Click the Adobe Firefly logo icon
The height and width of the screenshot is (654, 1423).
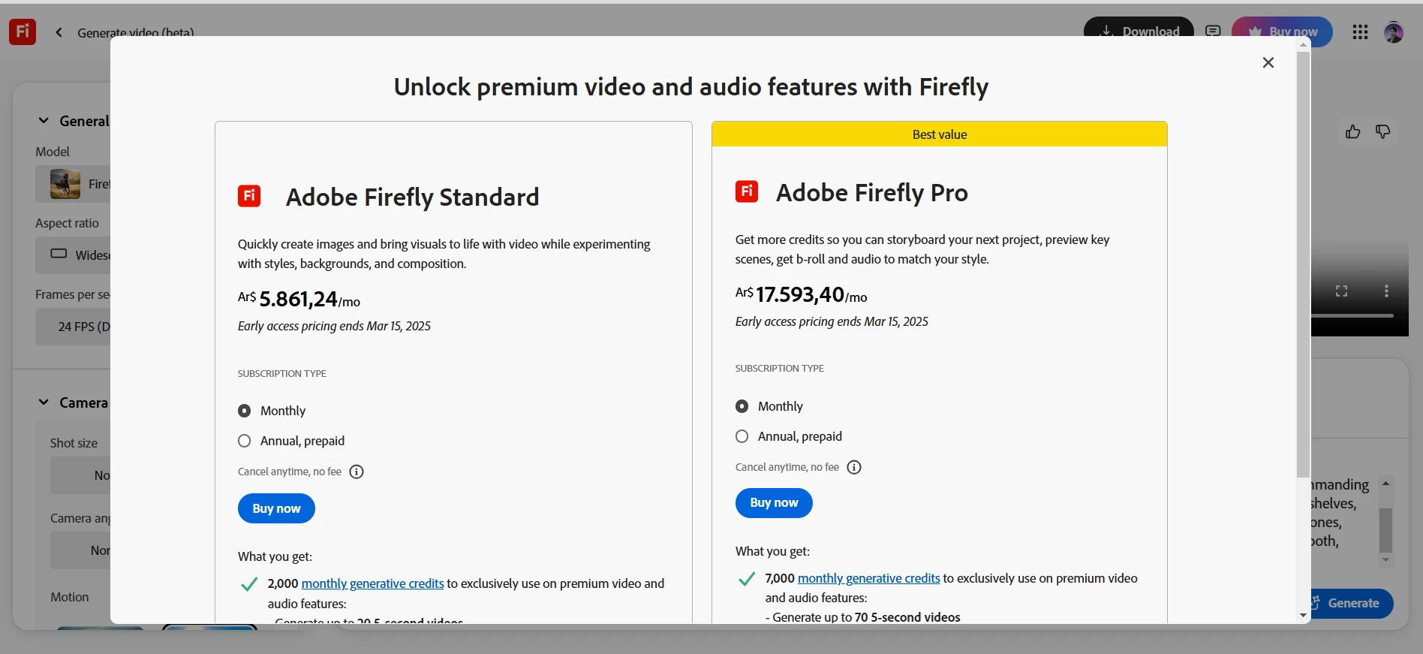pyautogui.click(x=23, y=32)
